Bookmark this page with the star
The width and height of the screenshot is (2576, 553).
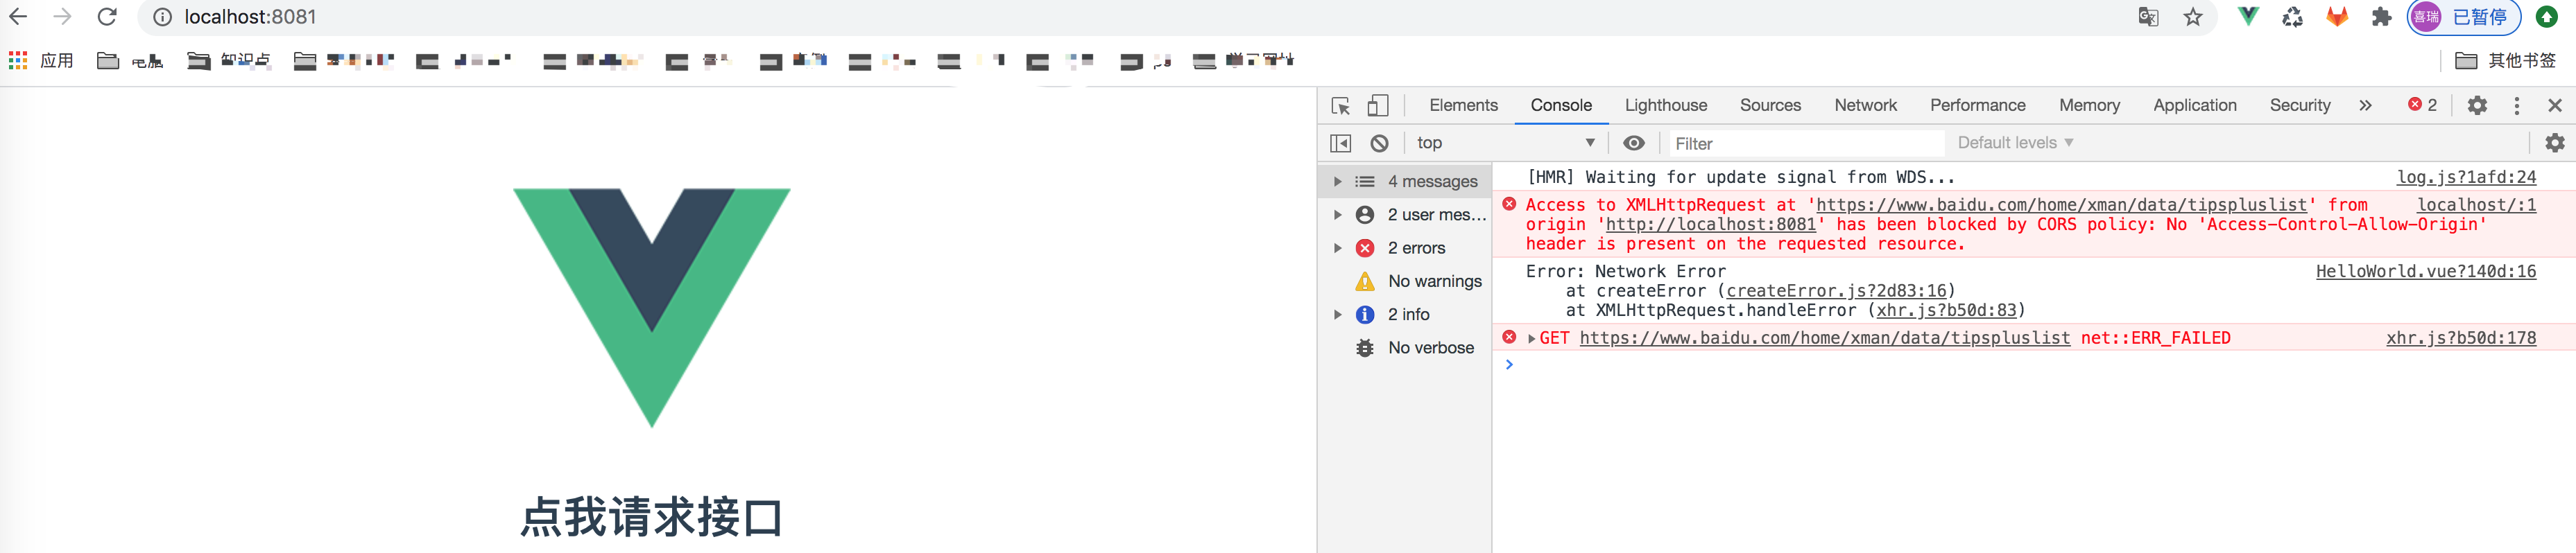point(2193,17)
